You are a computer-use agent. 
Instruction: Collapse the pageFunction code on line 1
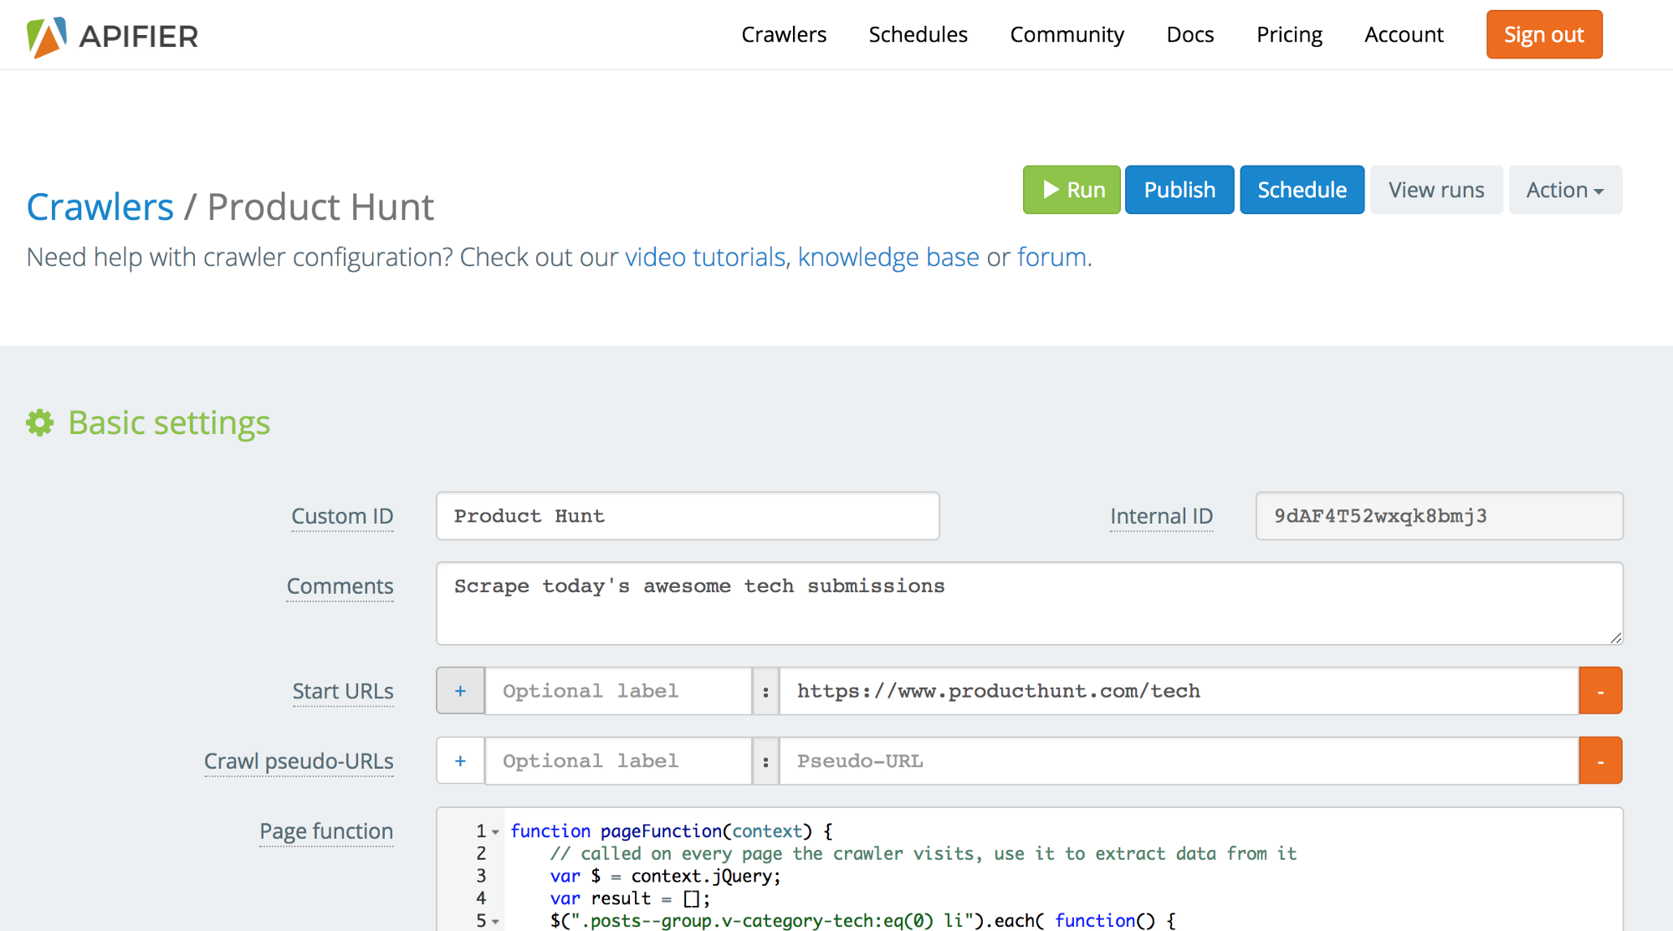[x=495, y=831]
